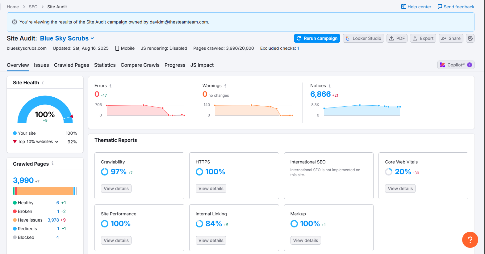This screenshot has width=485, height=254.
Task: Open the Crawled Pages tab
Action: click(x=72, y=65)
